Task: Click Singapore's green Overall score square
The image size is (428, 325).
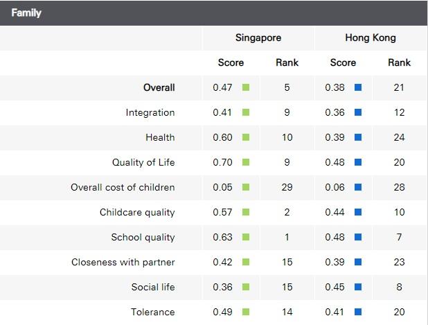Action: click(245, 88)
